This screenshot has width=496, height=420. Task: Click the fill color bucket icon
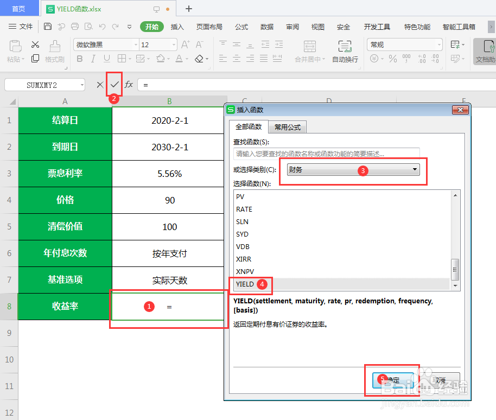(161, 59)
